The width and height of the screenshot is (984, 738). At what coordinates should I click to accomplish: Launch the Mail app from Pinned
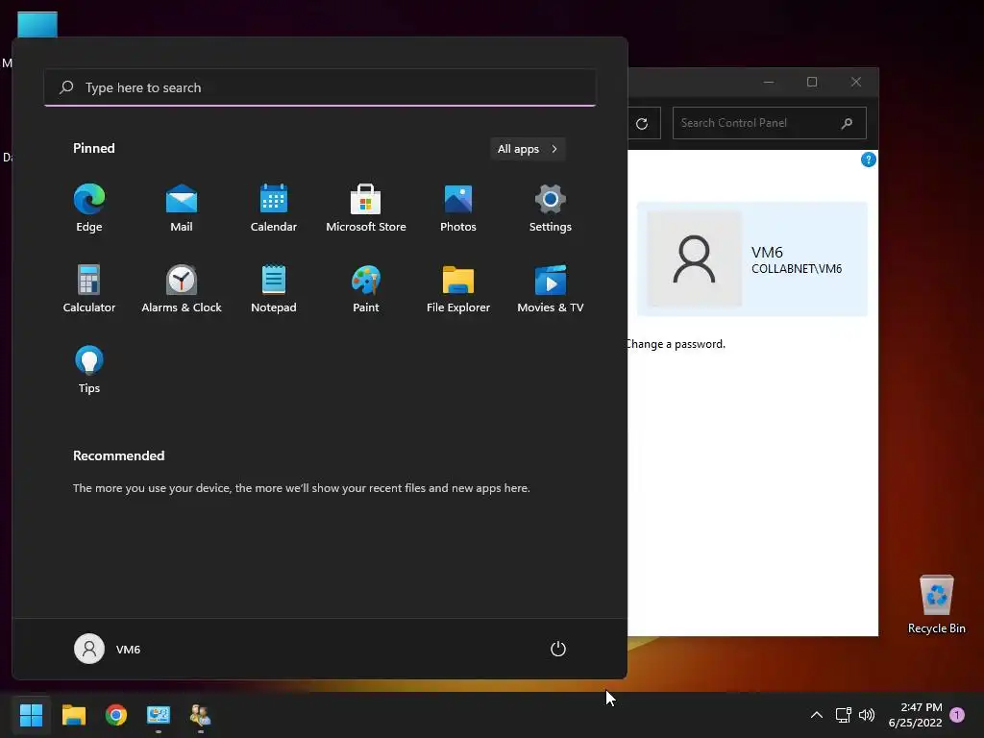click(x=182, y=209)
